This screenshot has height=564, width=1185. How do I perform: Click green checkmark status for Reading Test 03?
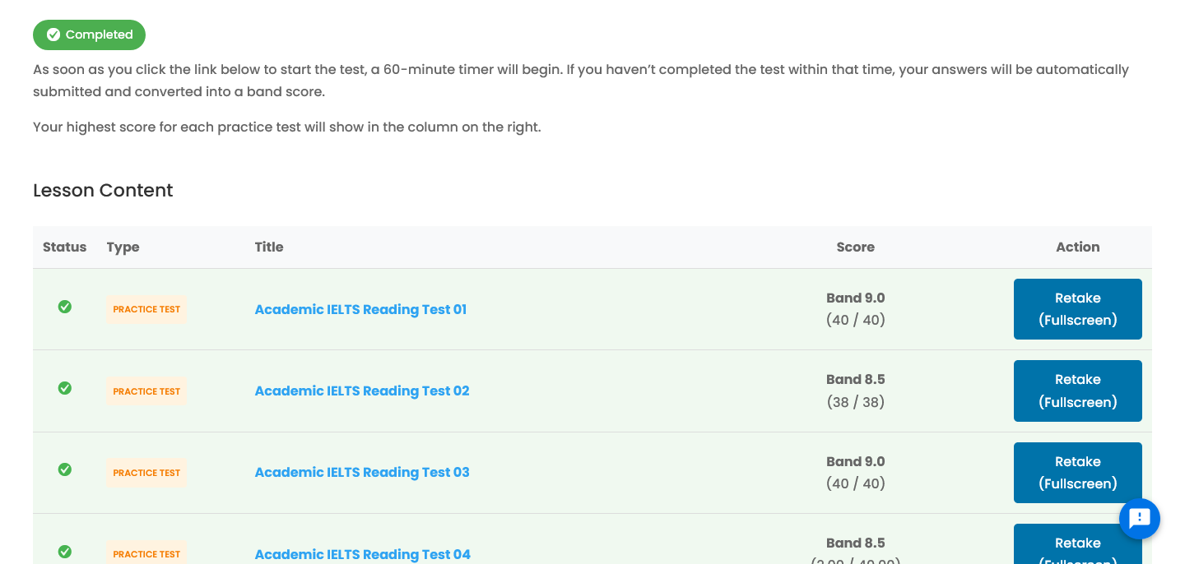64,469
